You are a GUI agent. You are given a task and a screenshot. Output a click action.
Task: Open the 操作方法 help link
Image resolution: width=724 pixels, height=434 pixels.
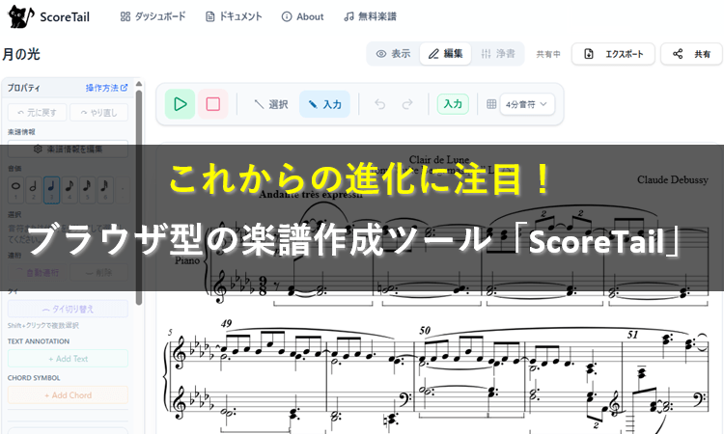pos(106,88)
